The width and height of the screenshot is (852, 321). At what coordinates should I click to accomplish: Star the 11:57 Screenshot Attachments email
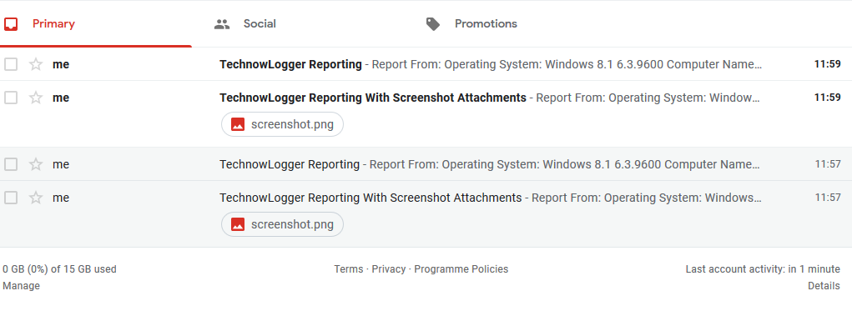pyautogui.click(x=36, y=198)
